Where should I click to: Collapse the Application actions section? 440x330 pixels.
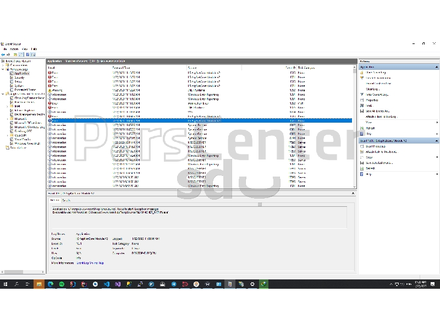click(437, 67)
